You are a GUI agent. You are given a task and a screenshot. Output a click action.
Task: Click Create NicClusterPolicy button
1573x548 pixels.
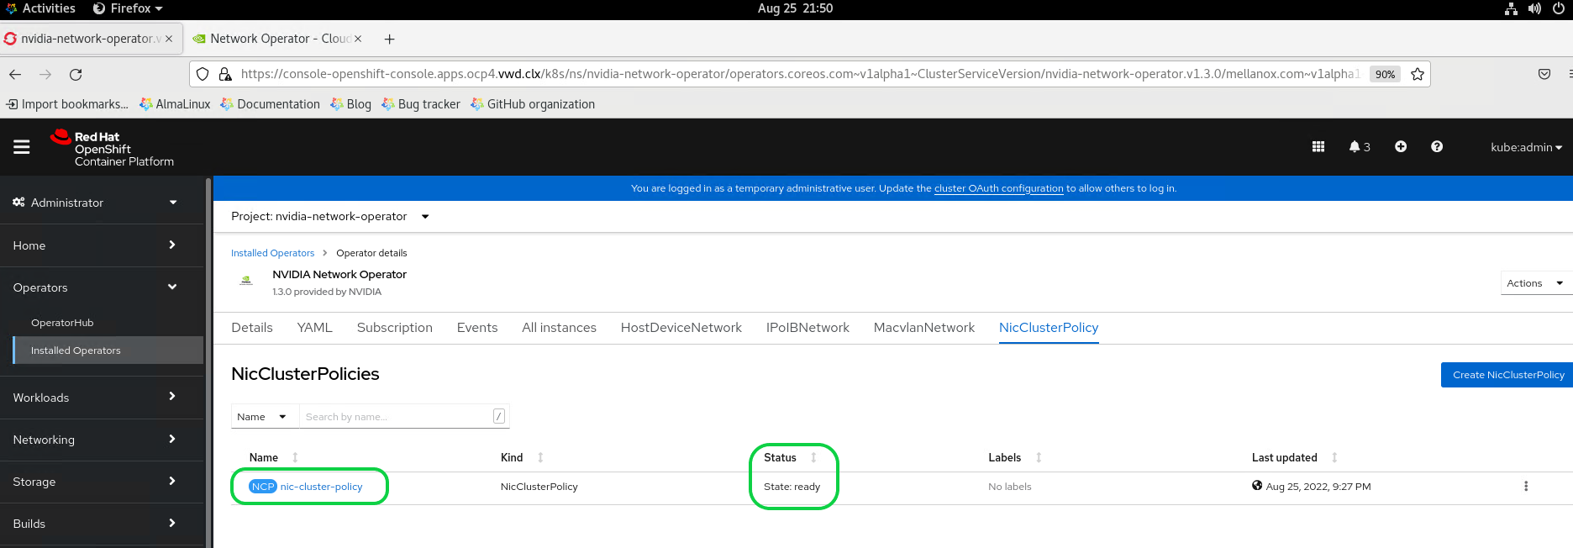(x=1508, y=375)
